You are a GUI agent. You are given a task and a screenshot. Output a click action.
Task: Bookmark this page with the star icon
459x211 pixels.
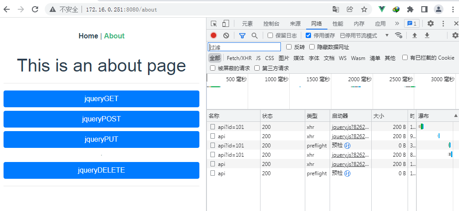pyautogui.click(x=364, y=9)
